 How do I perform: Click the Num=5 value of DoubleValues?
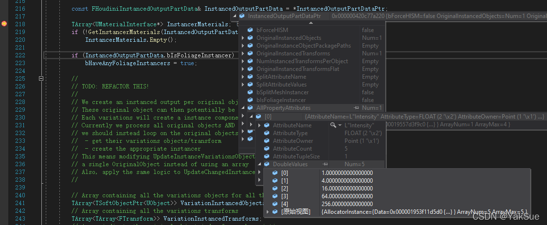354,164
